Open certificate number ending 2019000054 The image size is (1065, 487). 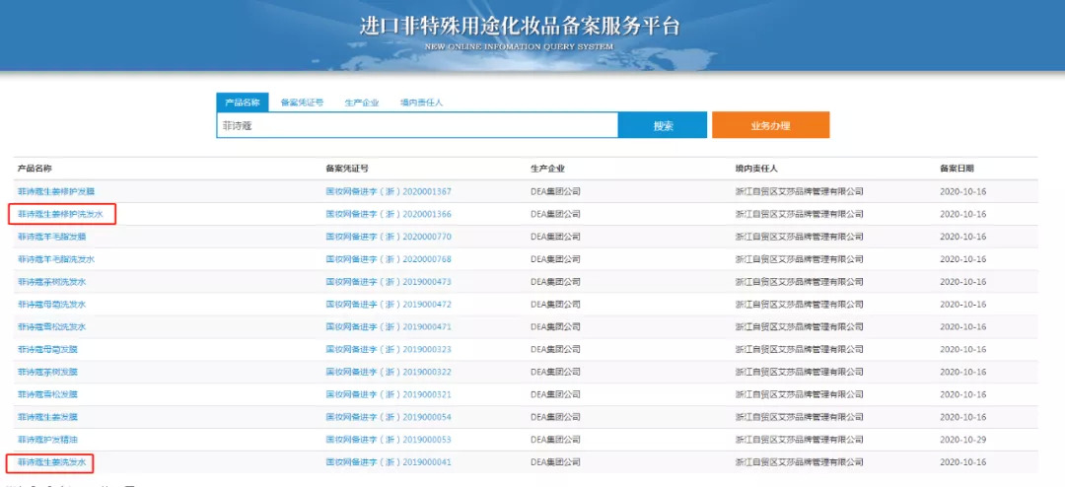tap(389, 417)
